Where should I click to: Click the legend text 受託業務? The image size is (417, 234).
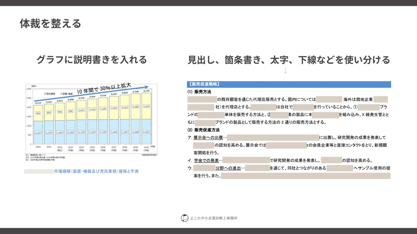point(51,94)
